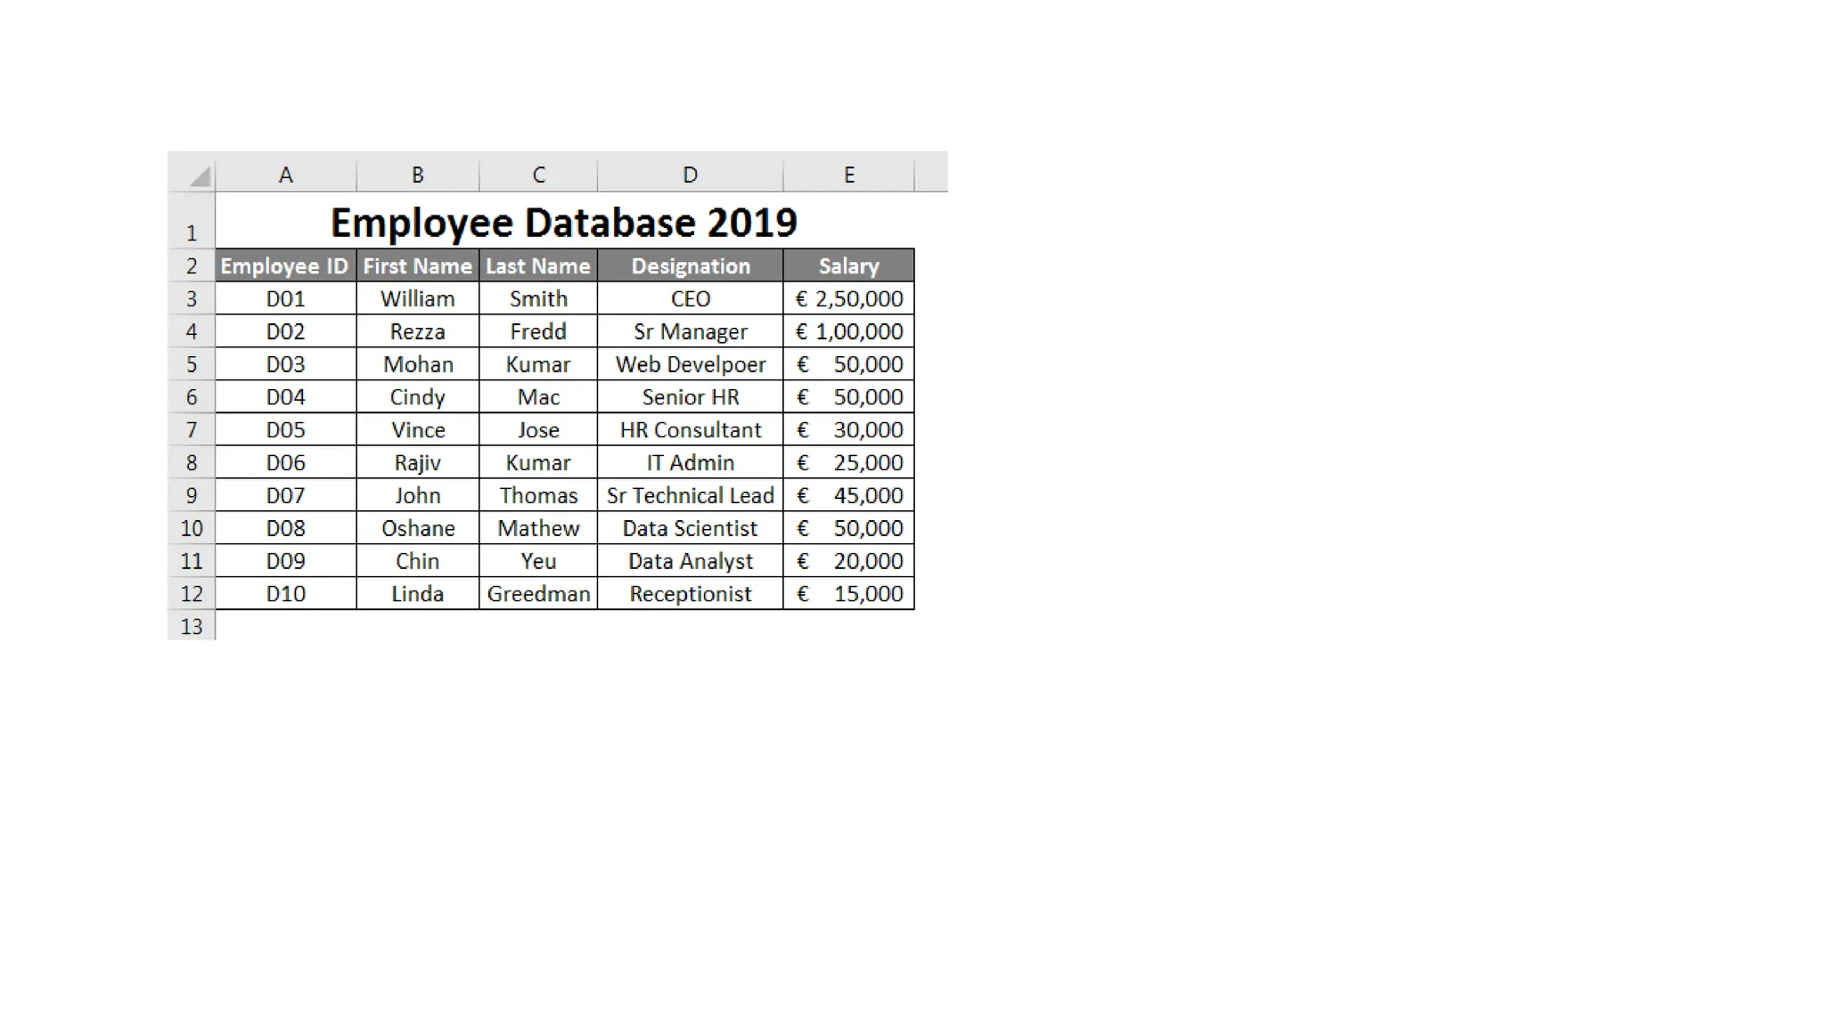Select row 9 header

point(192,495)
